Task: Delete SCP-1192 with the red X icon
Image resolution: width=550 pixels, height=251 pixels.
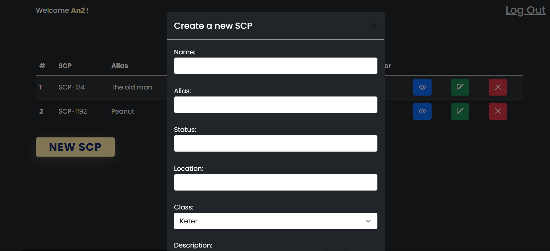Action: (498, 111)
